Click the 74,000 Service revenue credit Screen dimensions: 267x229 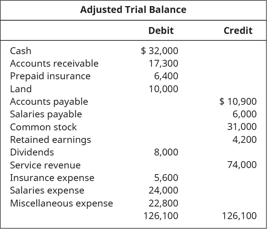pos(242,165)
